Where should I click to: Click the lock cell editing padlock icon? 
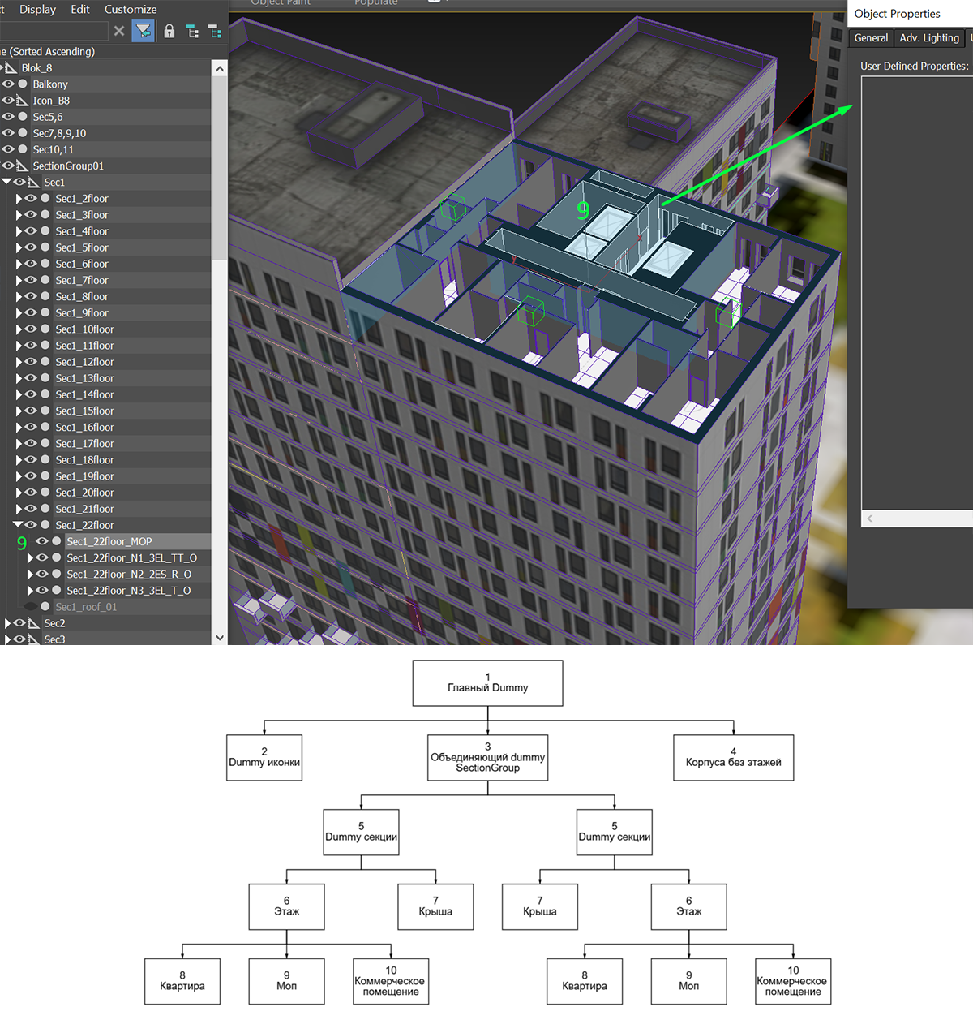pos(169,31)
